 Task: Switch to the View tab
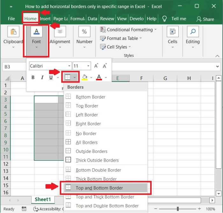(x=122, y=18)
